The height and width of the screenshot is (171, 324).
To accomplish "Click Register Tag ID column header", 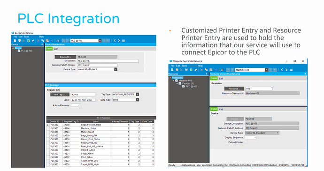I will point(71,121).
